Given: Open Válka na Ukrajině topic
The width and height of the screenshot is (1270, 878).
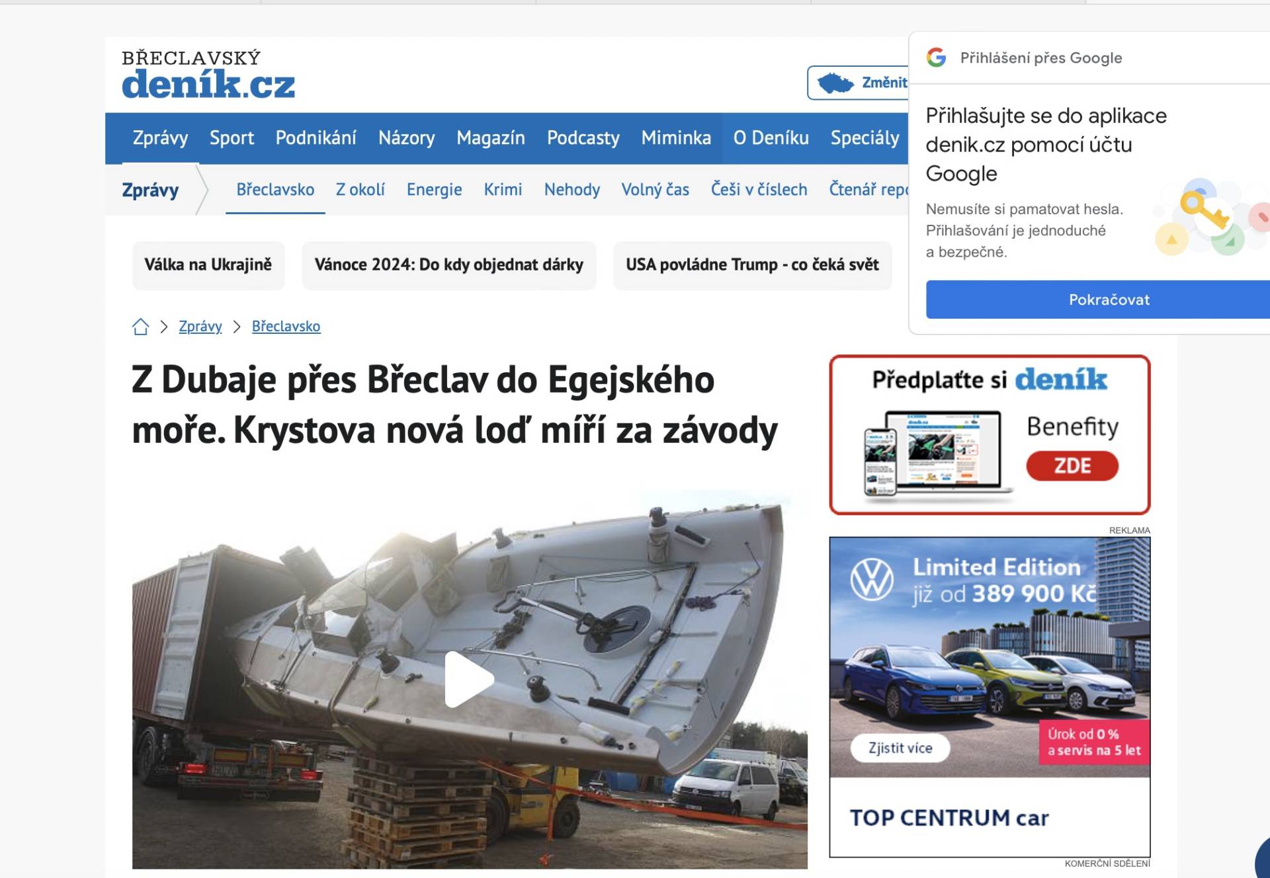Looking at the screenshot, I should point(208,265).
